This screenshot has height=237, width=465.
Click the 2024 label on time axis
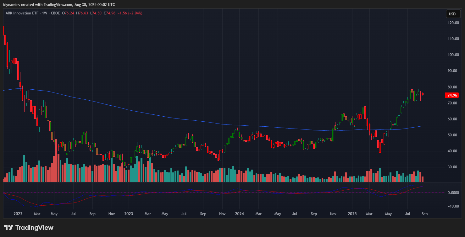(240, 214)
